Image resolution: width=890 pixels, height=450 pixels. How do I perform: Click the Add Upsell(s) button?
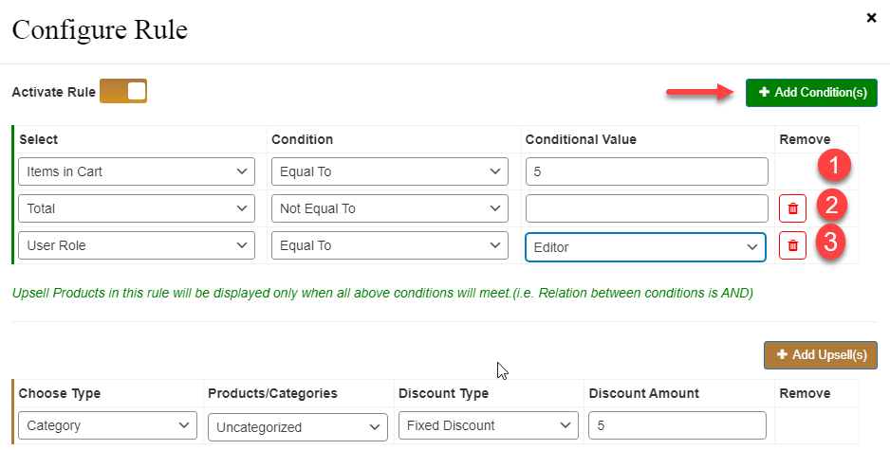[x=821, y=354]
